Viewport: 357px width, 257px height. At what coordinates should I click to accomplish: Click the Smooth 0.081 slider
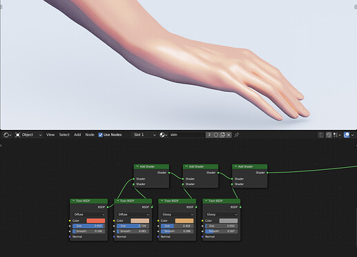(133, 231)
